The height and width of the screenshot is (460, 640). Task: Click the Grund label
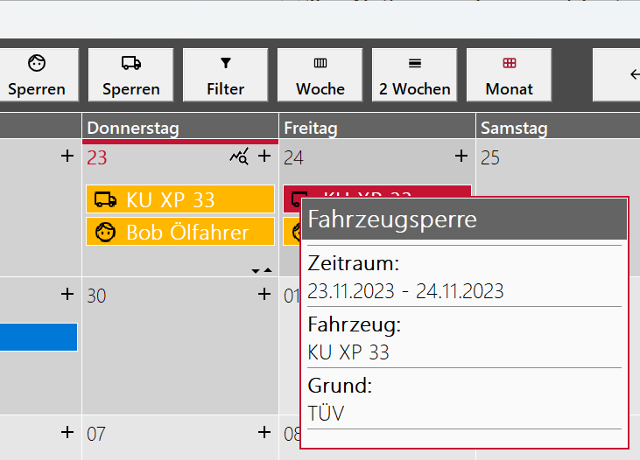pos(340,386)
